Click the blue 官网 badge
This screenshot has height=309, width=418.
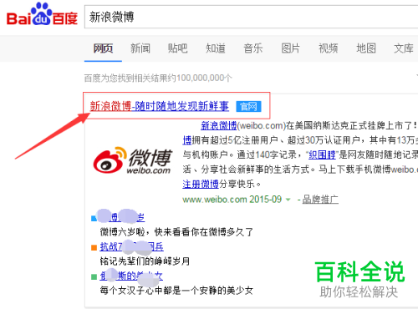click(248, 107)
